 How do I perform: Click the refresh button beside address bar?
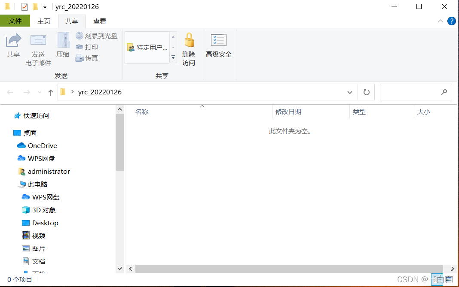pos(366,92)
